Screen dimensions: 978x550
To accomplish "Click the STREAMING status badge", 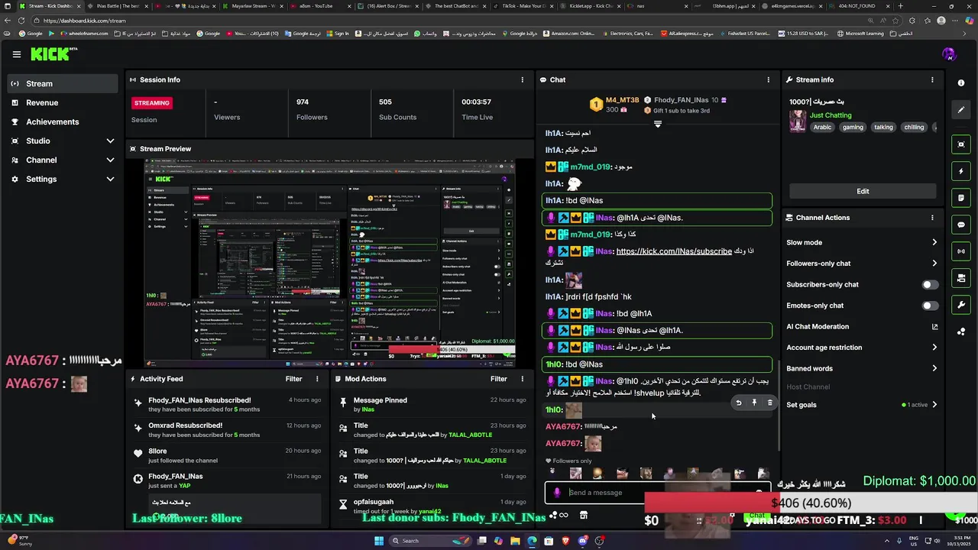I will pos(152,102).
